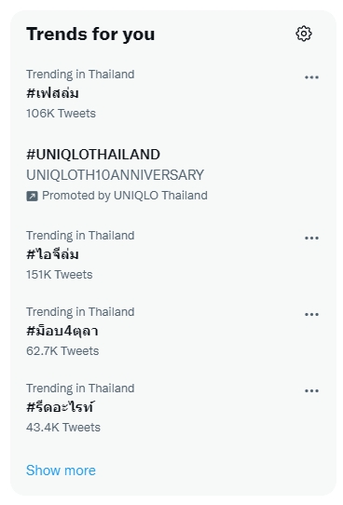Open more options for #ม็อบ4ตุลา trend
The image size is (343, 505).
coord(311,314)
